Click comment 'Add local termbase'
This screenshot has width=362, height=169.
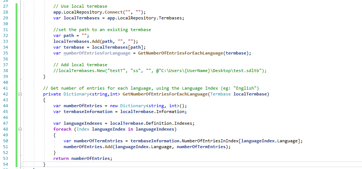click(x=80, y=65)
